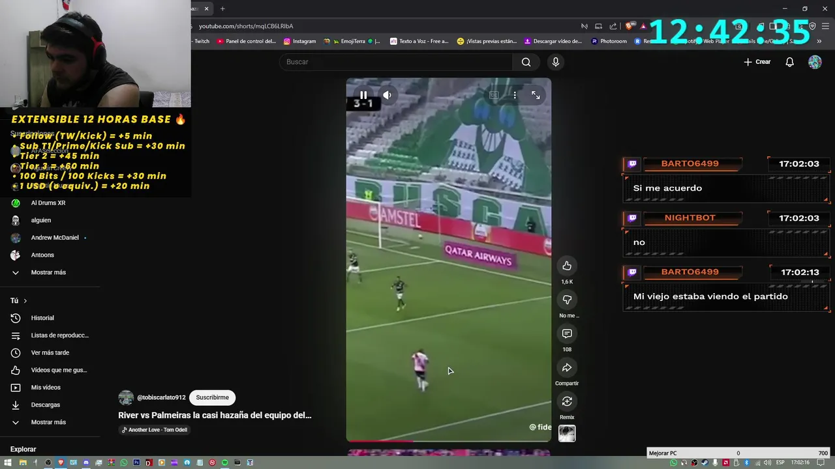The height and width of the screenshot is (469, 835).
Task: Share this Short via Compartir
Action: [x=567, y=367]
